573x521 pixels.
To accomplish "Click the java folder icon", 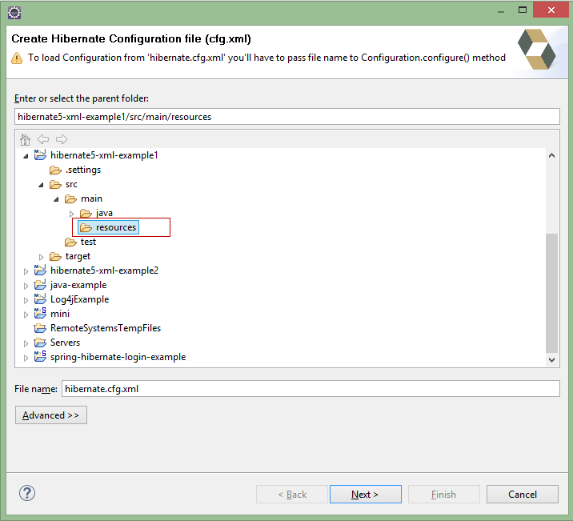I will coord(86,213).
